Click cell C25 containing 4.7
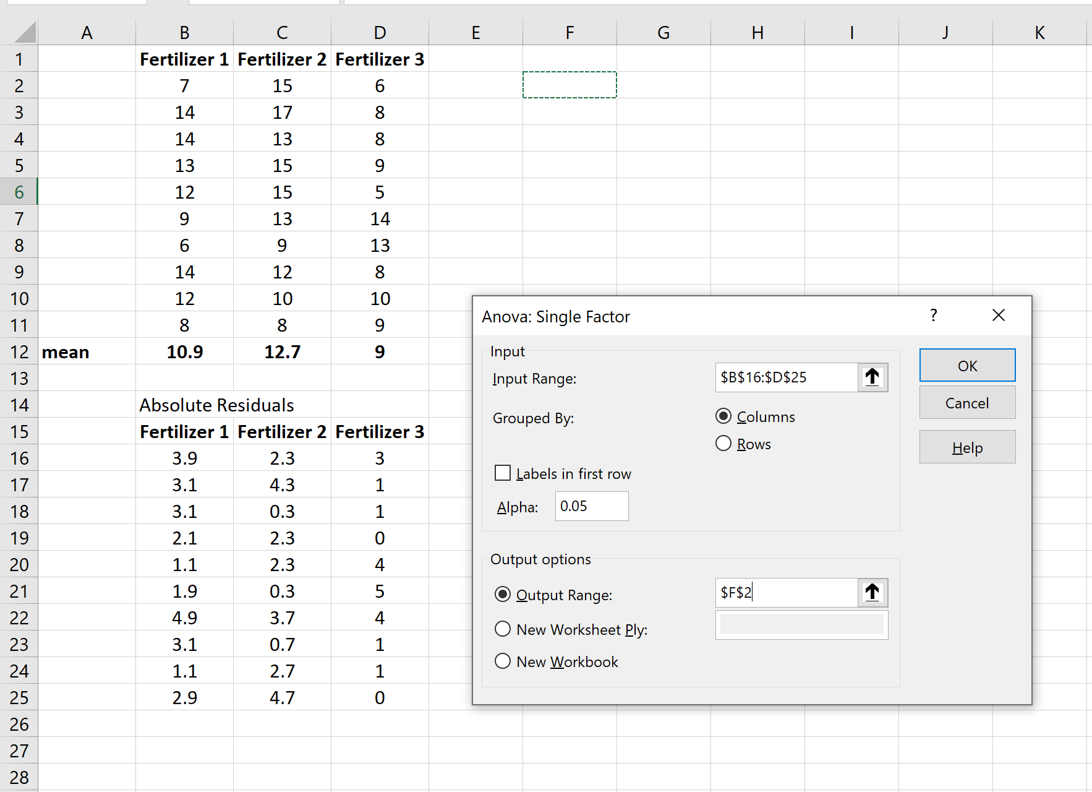 (x=282, y=697)
